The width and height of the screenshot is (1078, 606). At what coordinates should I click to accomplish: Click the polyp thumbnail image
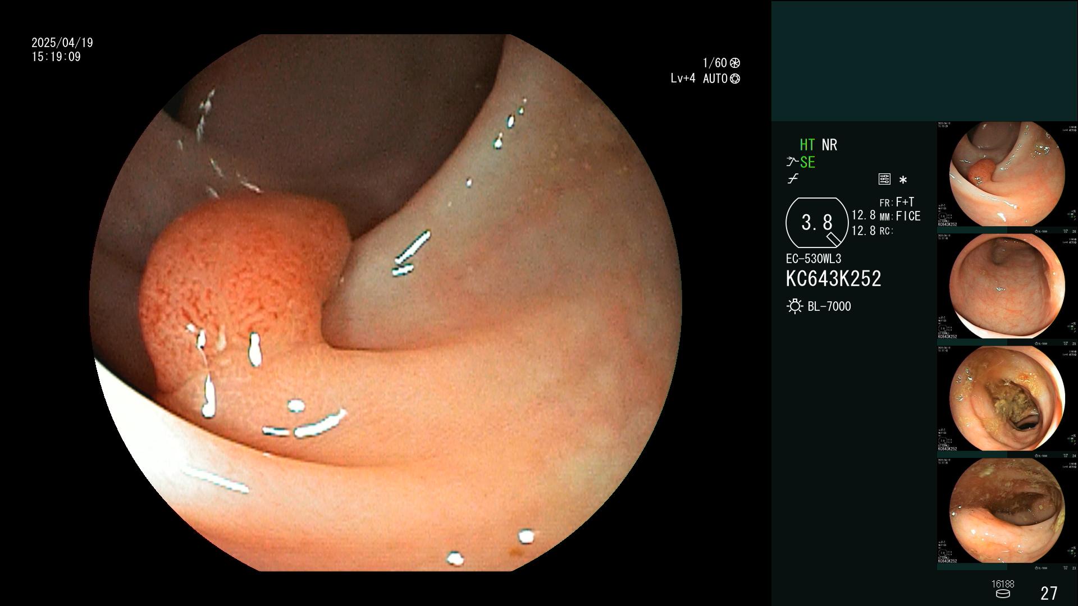[1007, 175]
